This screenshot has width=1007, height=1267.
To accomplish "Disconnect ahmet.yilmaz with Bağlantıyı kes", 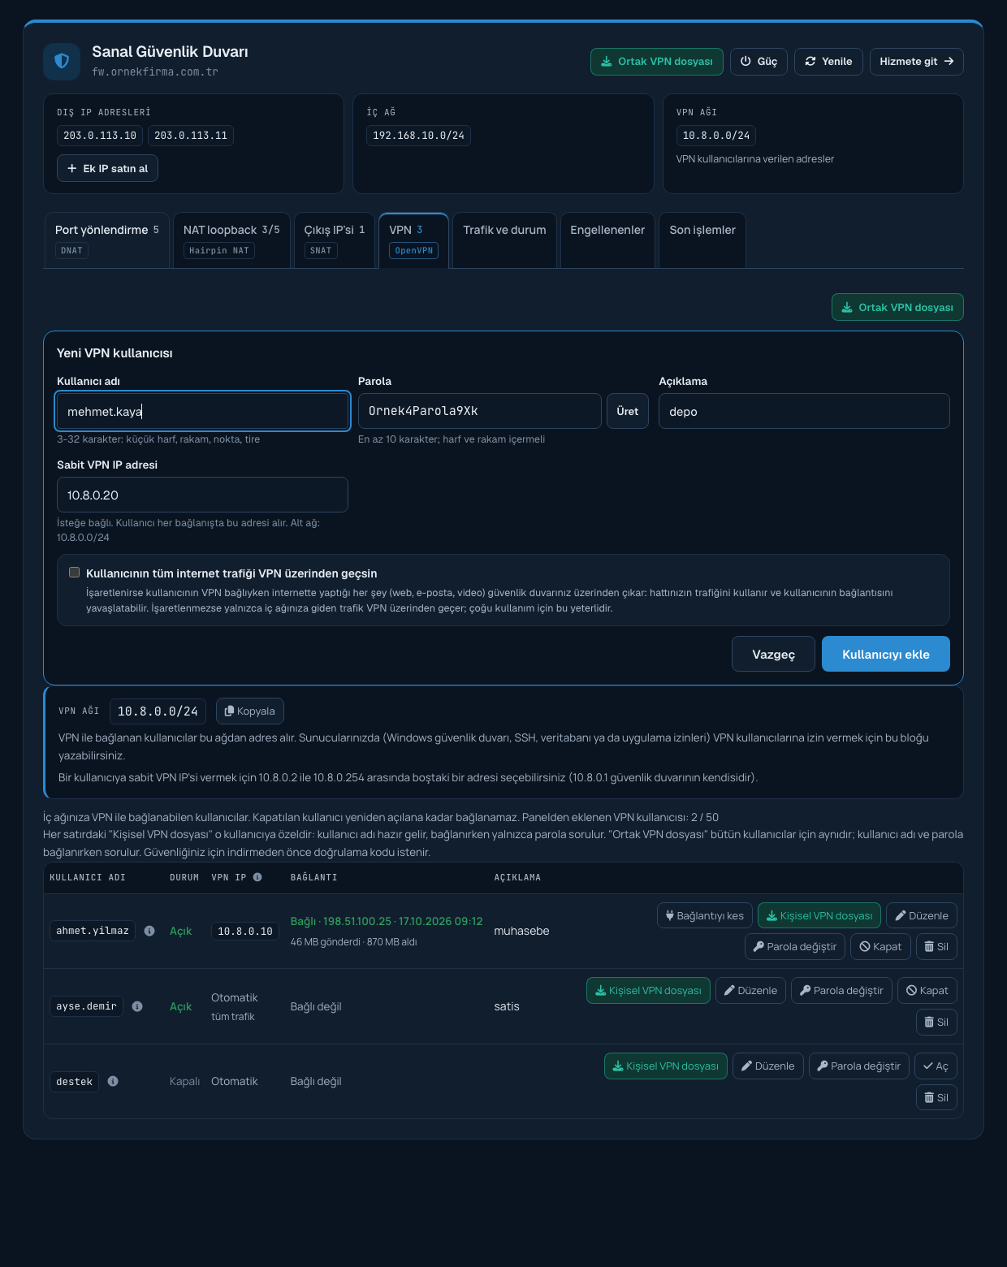I will pyautogui.click(x=705, y=915).
